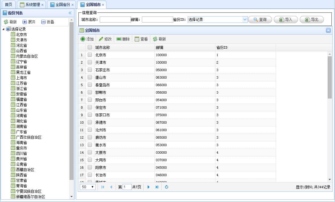
Task: Select 广东省 tree node
Action: click(21, 132)
